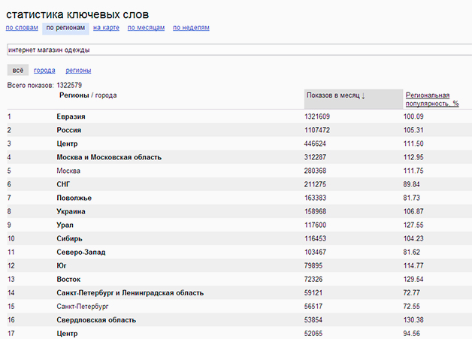Click the impressions value 103467

[315, 252]
